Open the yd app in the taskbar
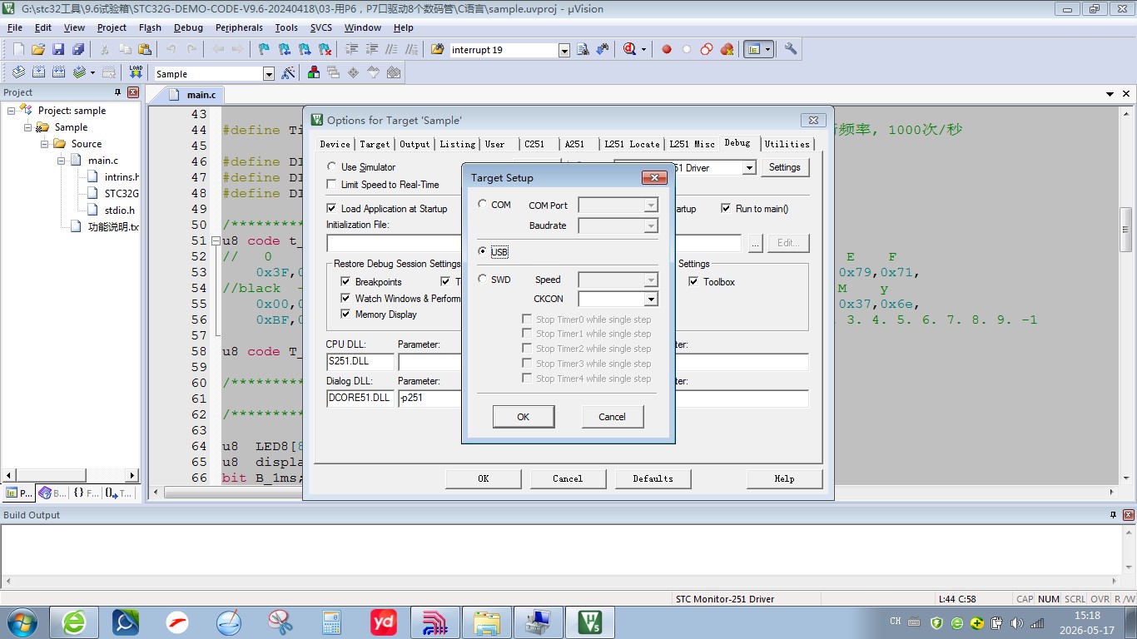The image size is (1137, 639). [x=384, y=622]
